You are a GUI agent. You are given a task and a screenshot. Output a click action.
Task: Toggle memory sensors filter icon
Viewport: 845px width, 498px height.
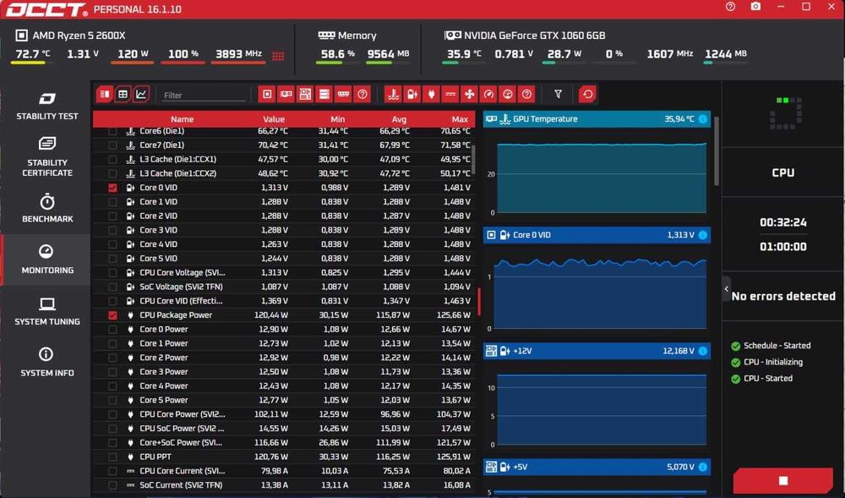pyautogui.click(x=343, y=95)
